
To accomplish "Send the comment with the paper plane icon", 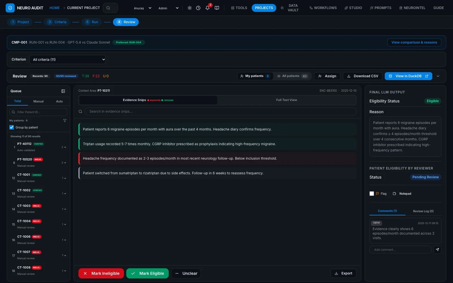I will pyautogui.click(x=437, y=250).
